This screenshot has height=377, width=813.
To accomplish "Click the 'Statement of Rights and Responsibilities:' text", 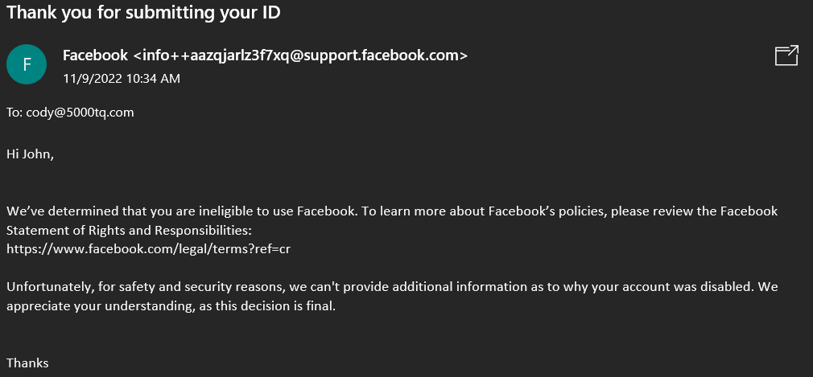I will (129, 230).
